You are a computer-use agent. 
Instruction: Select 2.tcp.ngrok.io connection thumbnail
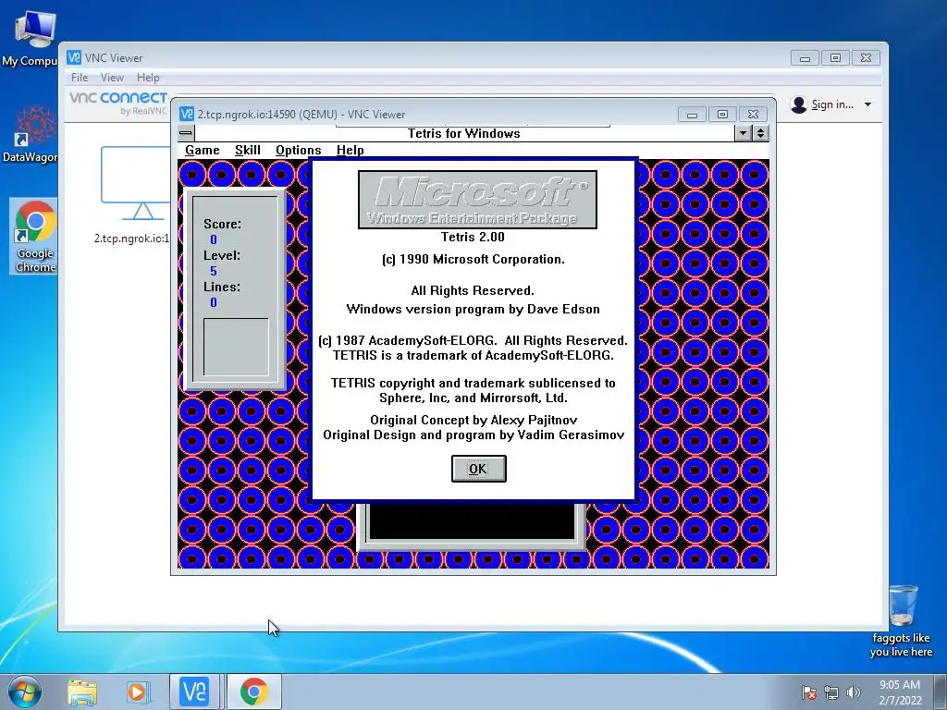[133, 193]
